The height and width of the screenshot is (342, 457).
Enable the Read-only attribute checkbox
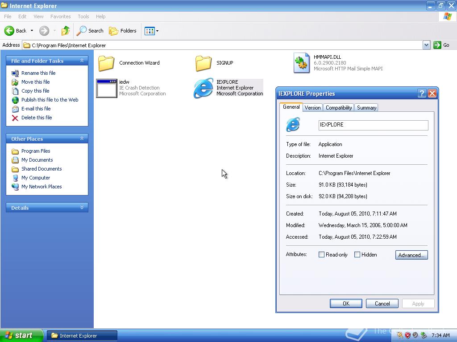click(x=321, y=255)
